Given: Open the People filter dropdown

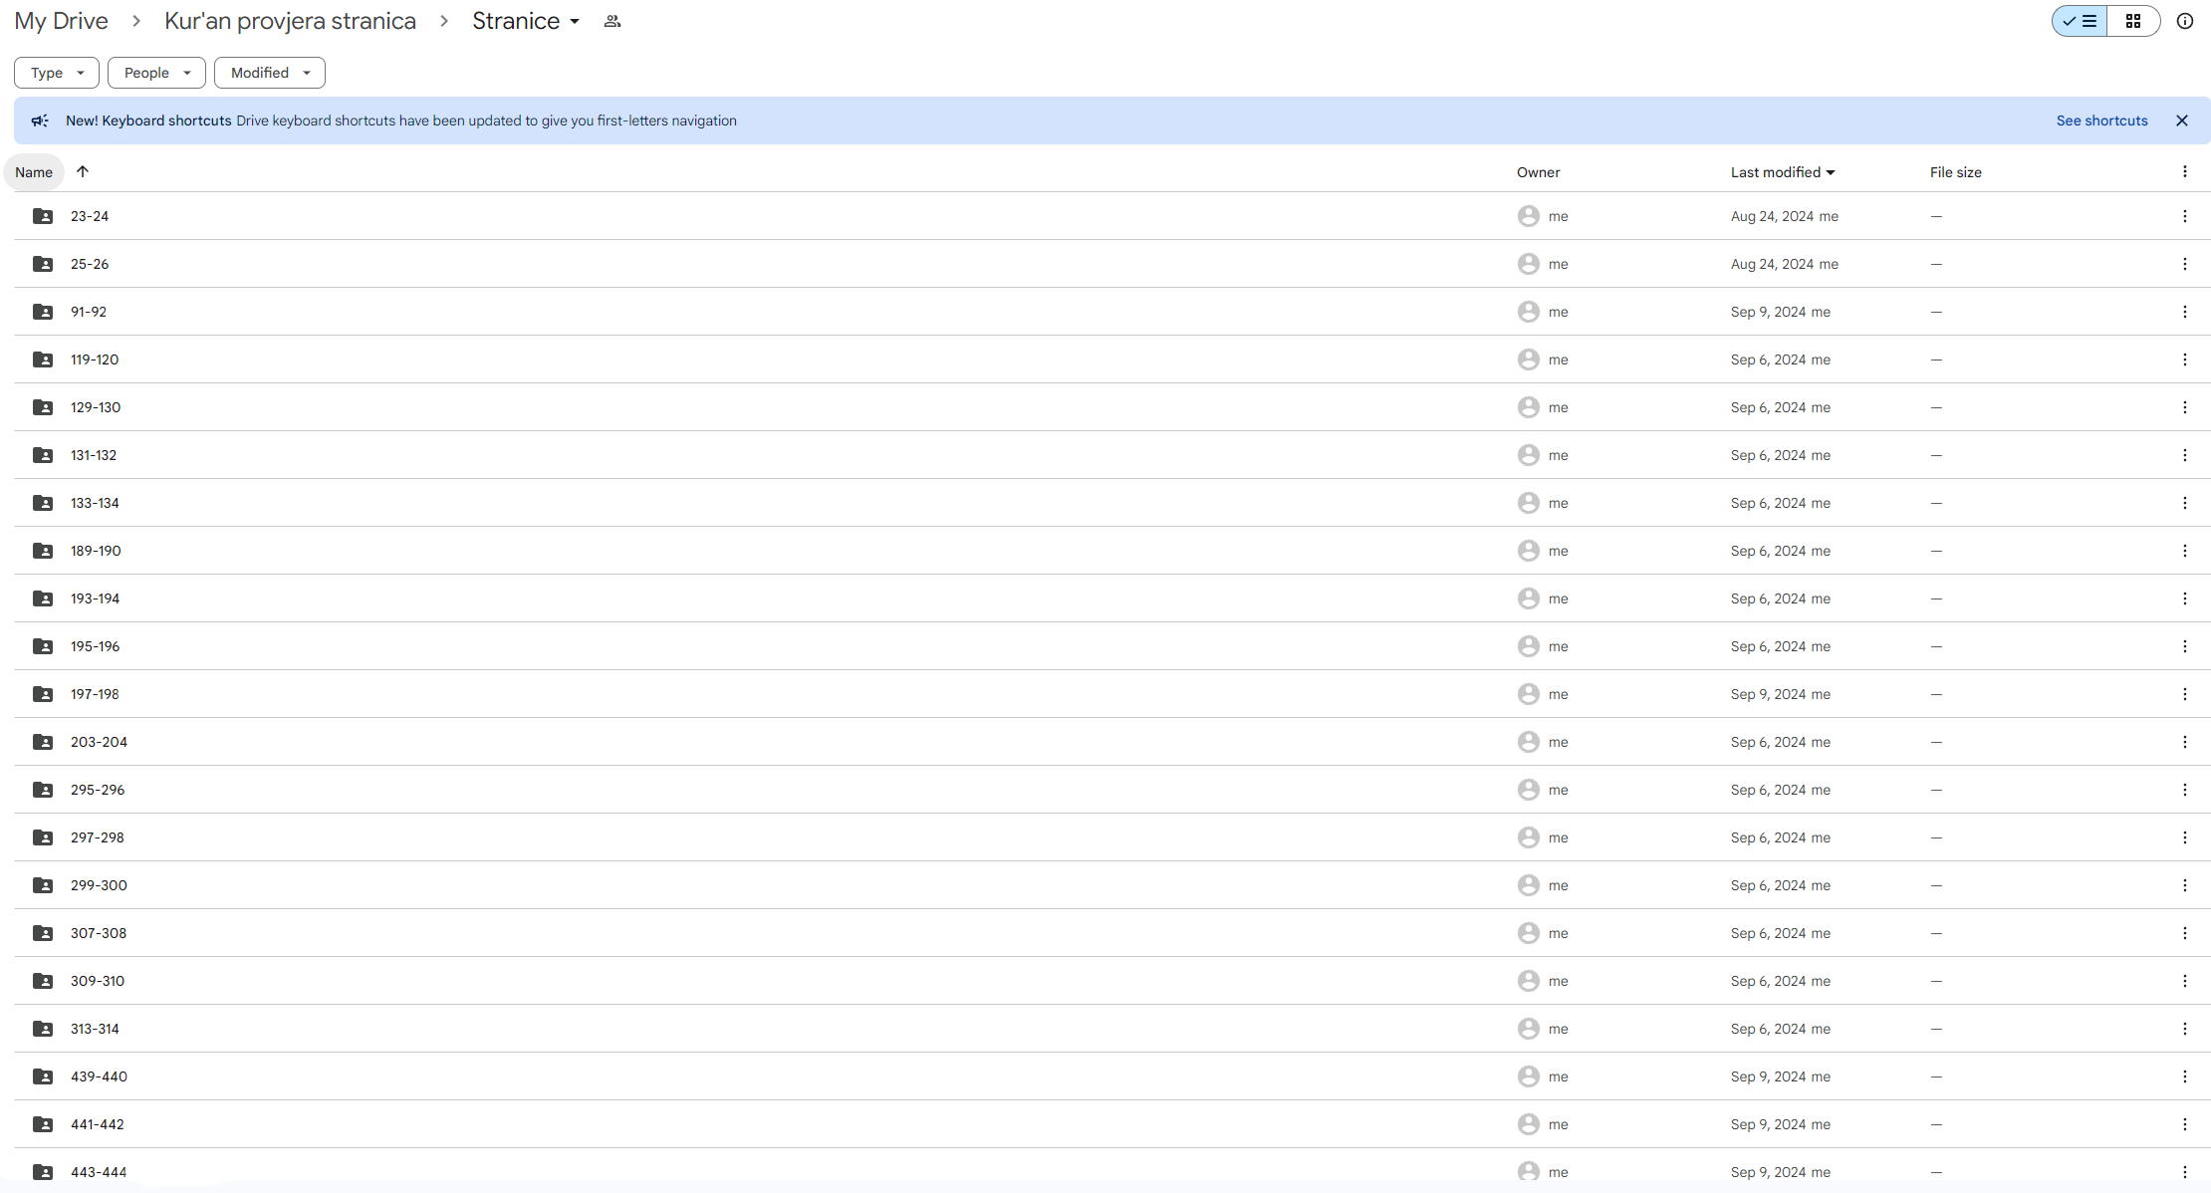Looking at the screenshot, I should tap(155, 72).
